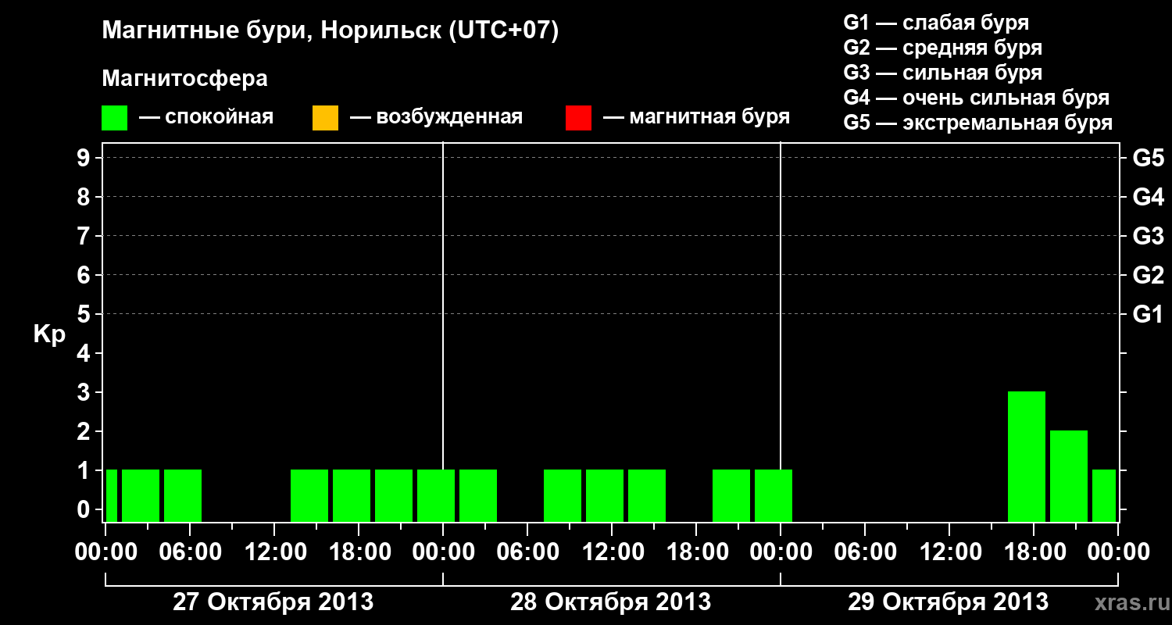Click the bar crossing midnight between 27 and 28 October

tap(436, 495)
